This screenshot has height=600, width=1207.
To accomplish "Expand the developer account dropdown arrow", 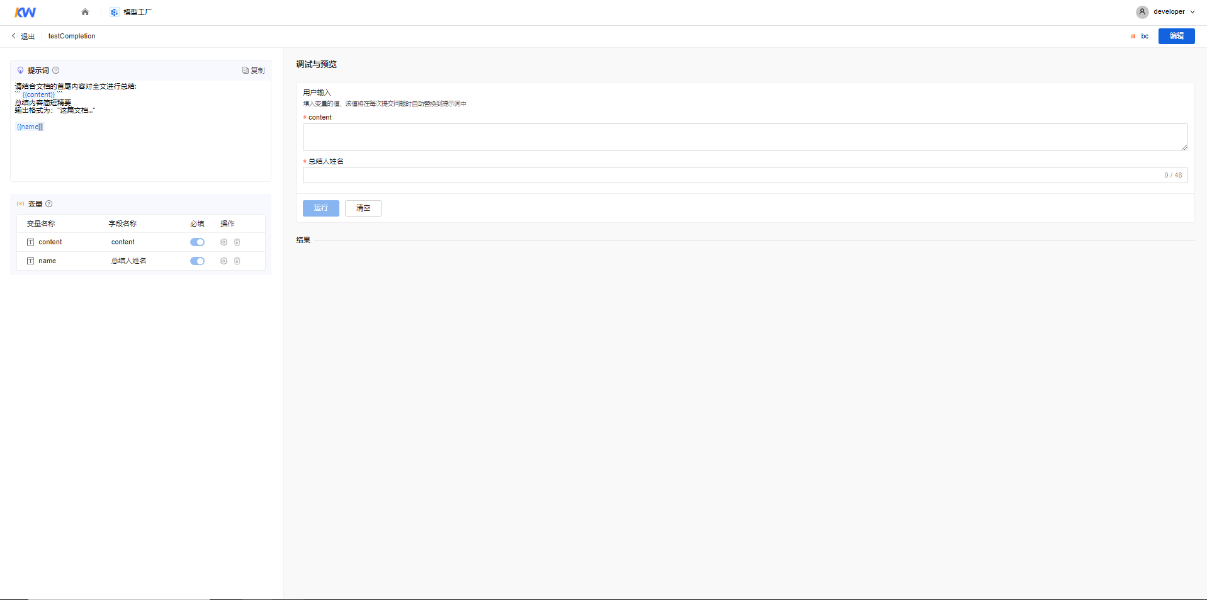I will pos(1193,12).
